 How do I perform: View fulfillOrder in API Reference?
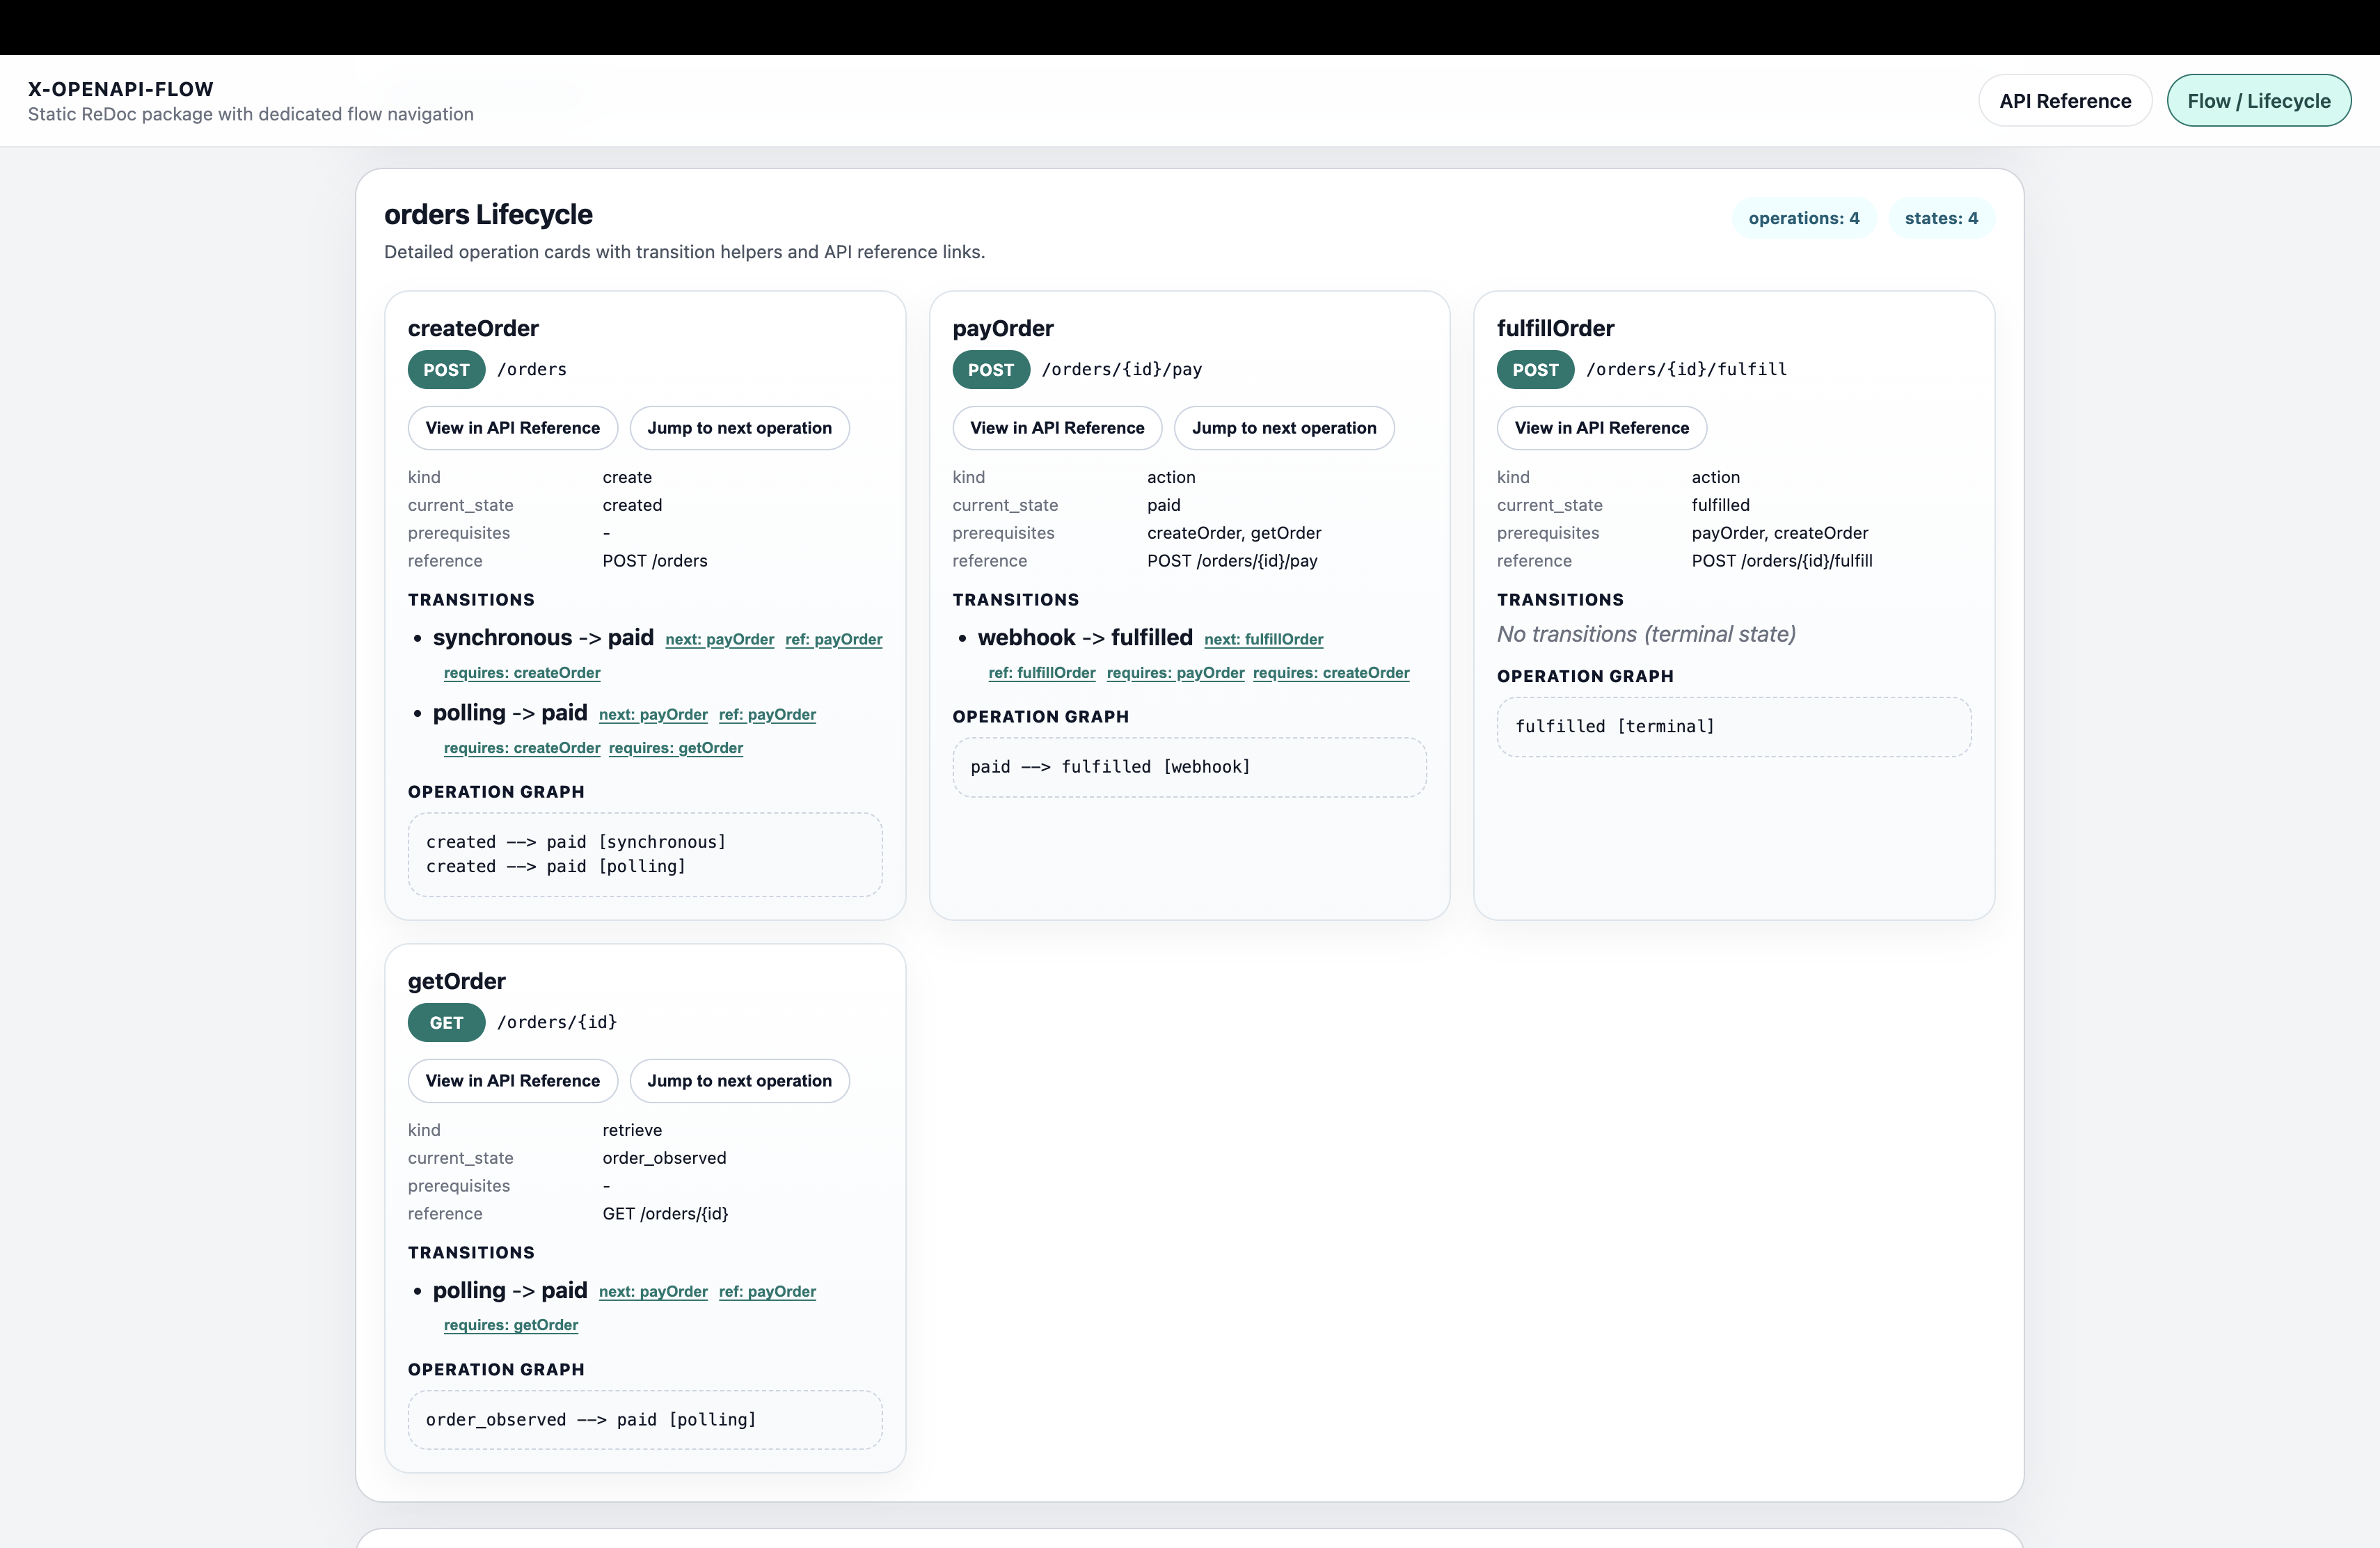click(x=1601, y=428)
